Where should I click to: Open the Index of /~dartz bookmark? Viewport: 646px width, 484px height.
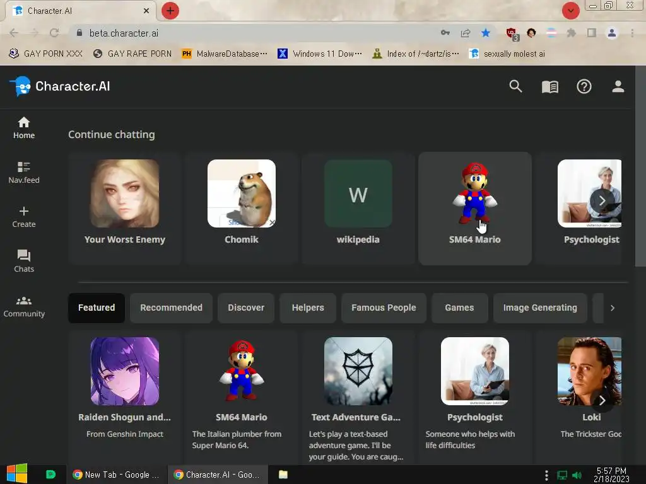point(416,54)
